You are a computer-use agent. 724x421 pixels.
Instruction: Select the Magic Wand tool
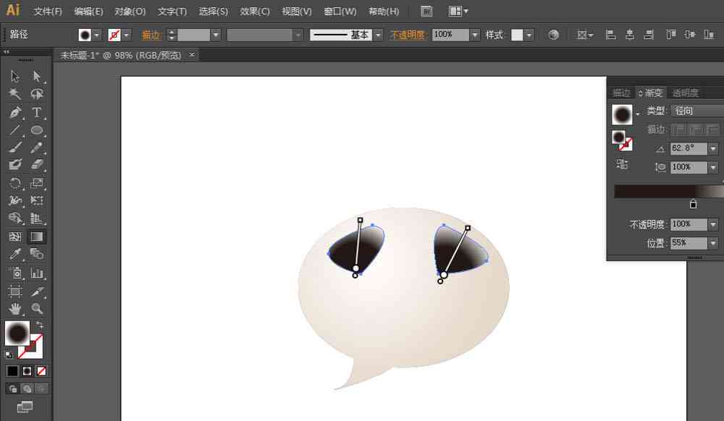click(14, 94)
